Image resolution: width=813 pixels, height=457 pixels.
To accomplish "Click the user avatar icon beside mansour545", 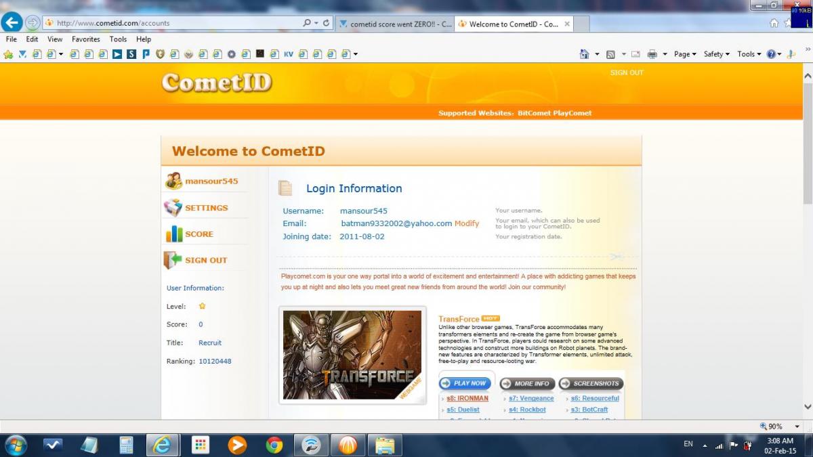I will [173, 181].
